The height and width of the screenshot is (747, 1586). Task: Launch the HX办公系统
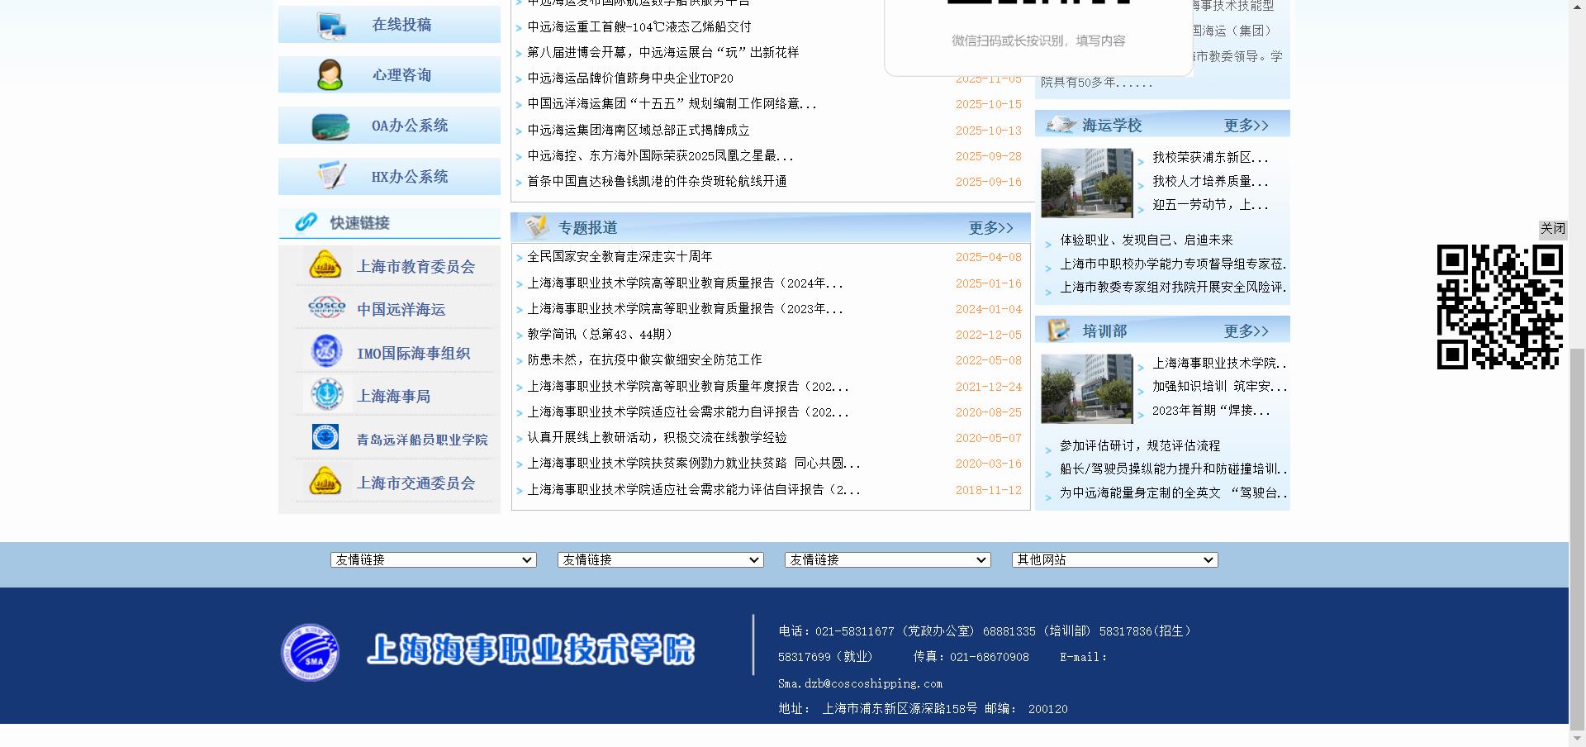pos(388,176)
